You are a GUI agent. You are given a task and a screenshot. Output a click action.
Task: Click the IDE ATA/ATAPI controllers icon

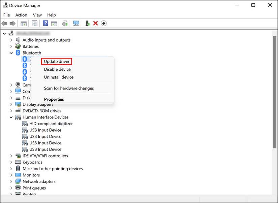tap(18, 156)
